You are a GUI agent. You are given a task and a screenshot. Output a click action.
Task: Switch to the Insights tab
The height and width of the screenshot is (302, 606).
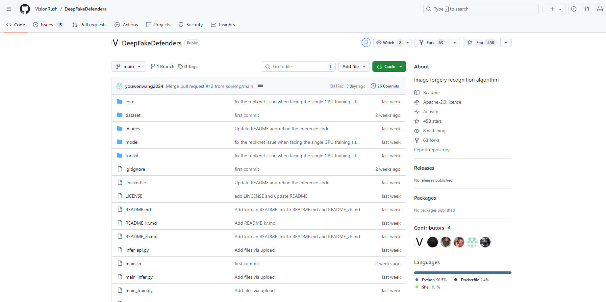point(223,25)
